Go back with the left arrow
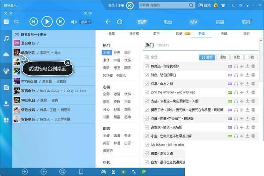 [x=108, y=22]
